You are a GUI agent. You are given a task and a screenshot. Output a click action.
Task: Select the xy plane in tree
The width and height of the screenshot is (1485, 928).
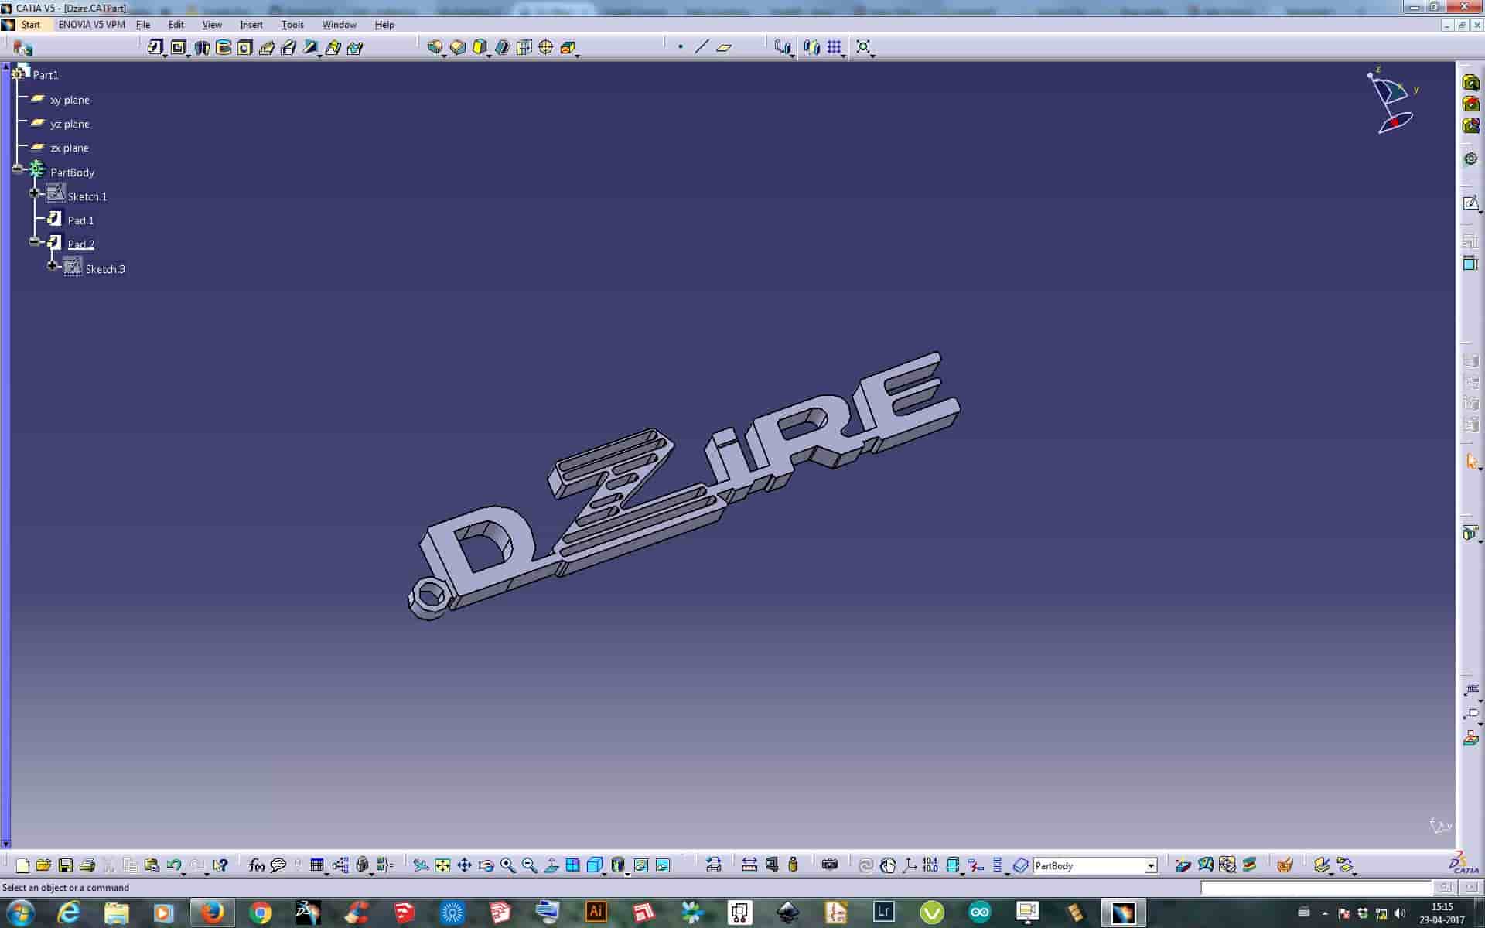tap(70, 100)
